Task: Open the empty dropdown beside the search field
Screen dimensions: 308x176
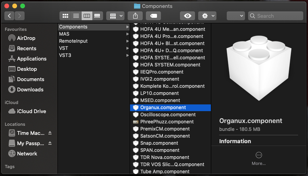Action: click(236, 16)
